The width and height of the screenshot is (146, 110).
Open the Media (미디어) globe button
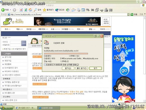tap(60, 10)
